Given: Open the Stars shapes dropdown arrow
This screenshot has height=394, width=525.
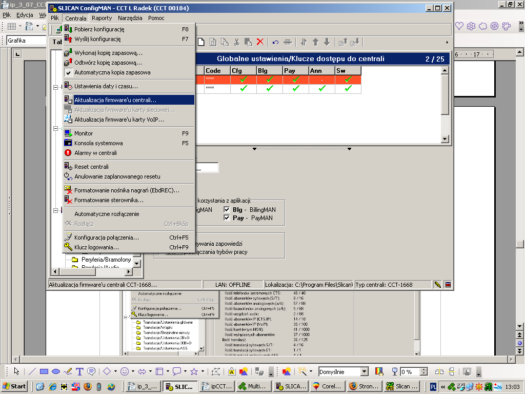Looking at the screenshot, I should click(x=202, y=371).
